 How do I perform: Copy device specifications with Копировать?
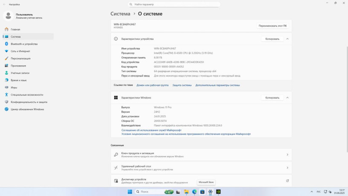[x=272, y=39]
